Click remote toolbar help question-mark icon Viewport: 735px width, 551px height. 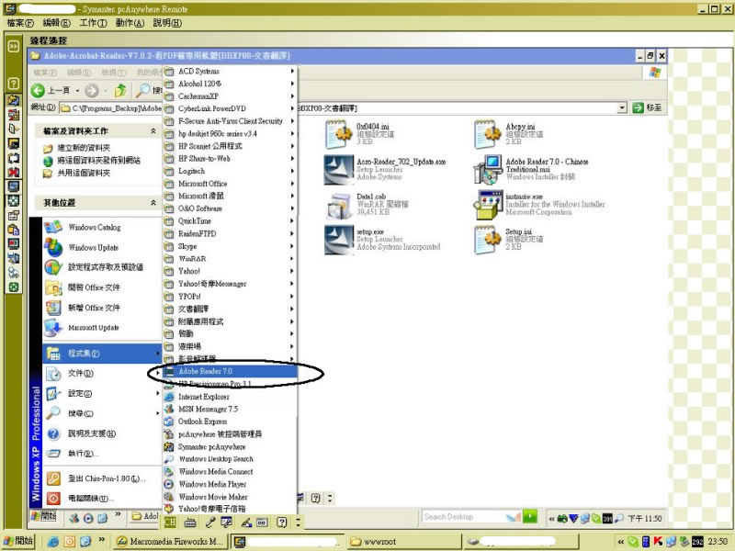pos(281,522)
